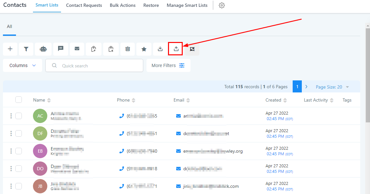Click the export upload icon highlighted in red

tap(176, 49)
